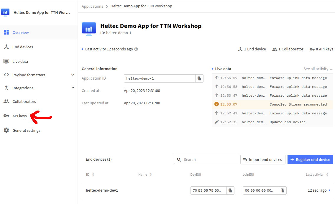The image size is (335, 204).
Task: Click the uplink arrow icon at 12:53:47
Action: coord(216,95)
